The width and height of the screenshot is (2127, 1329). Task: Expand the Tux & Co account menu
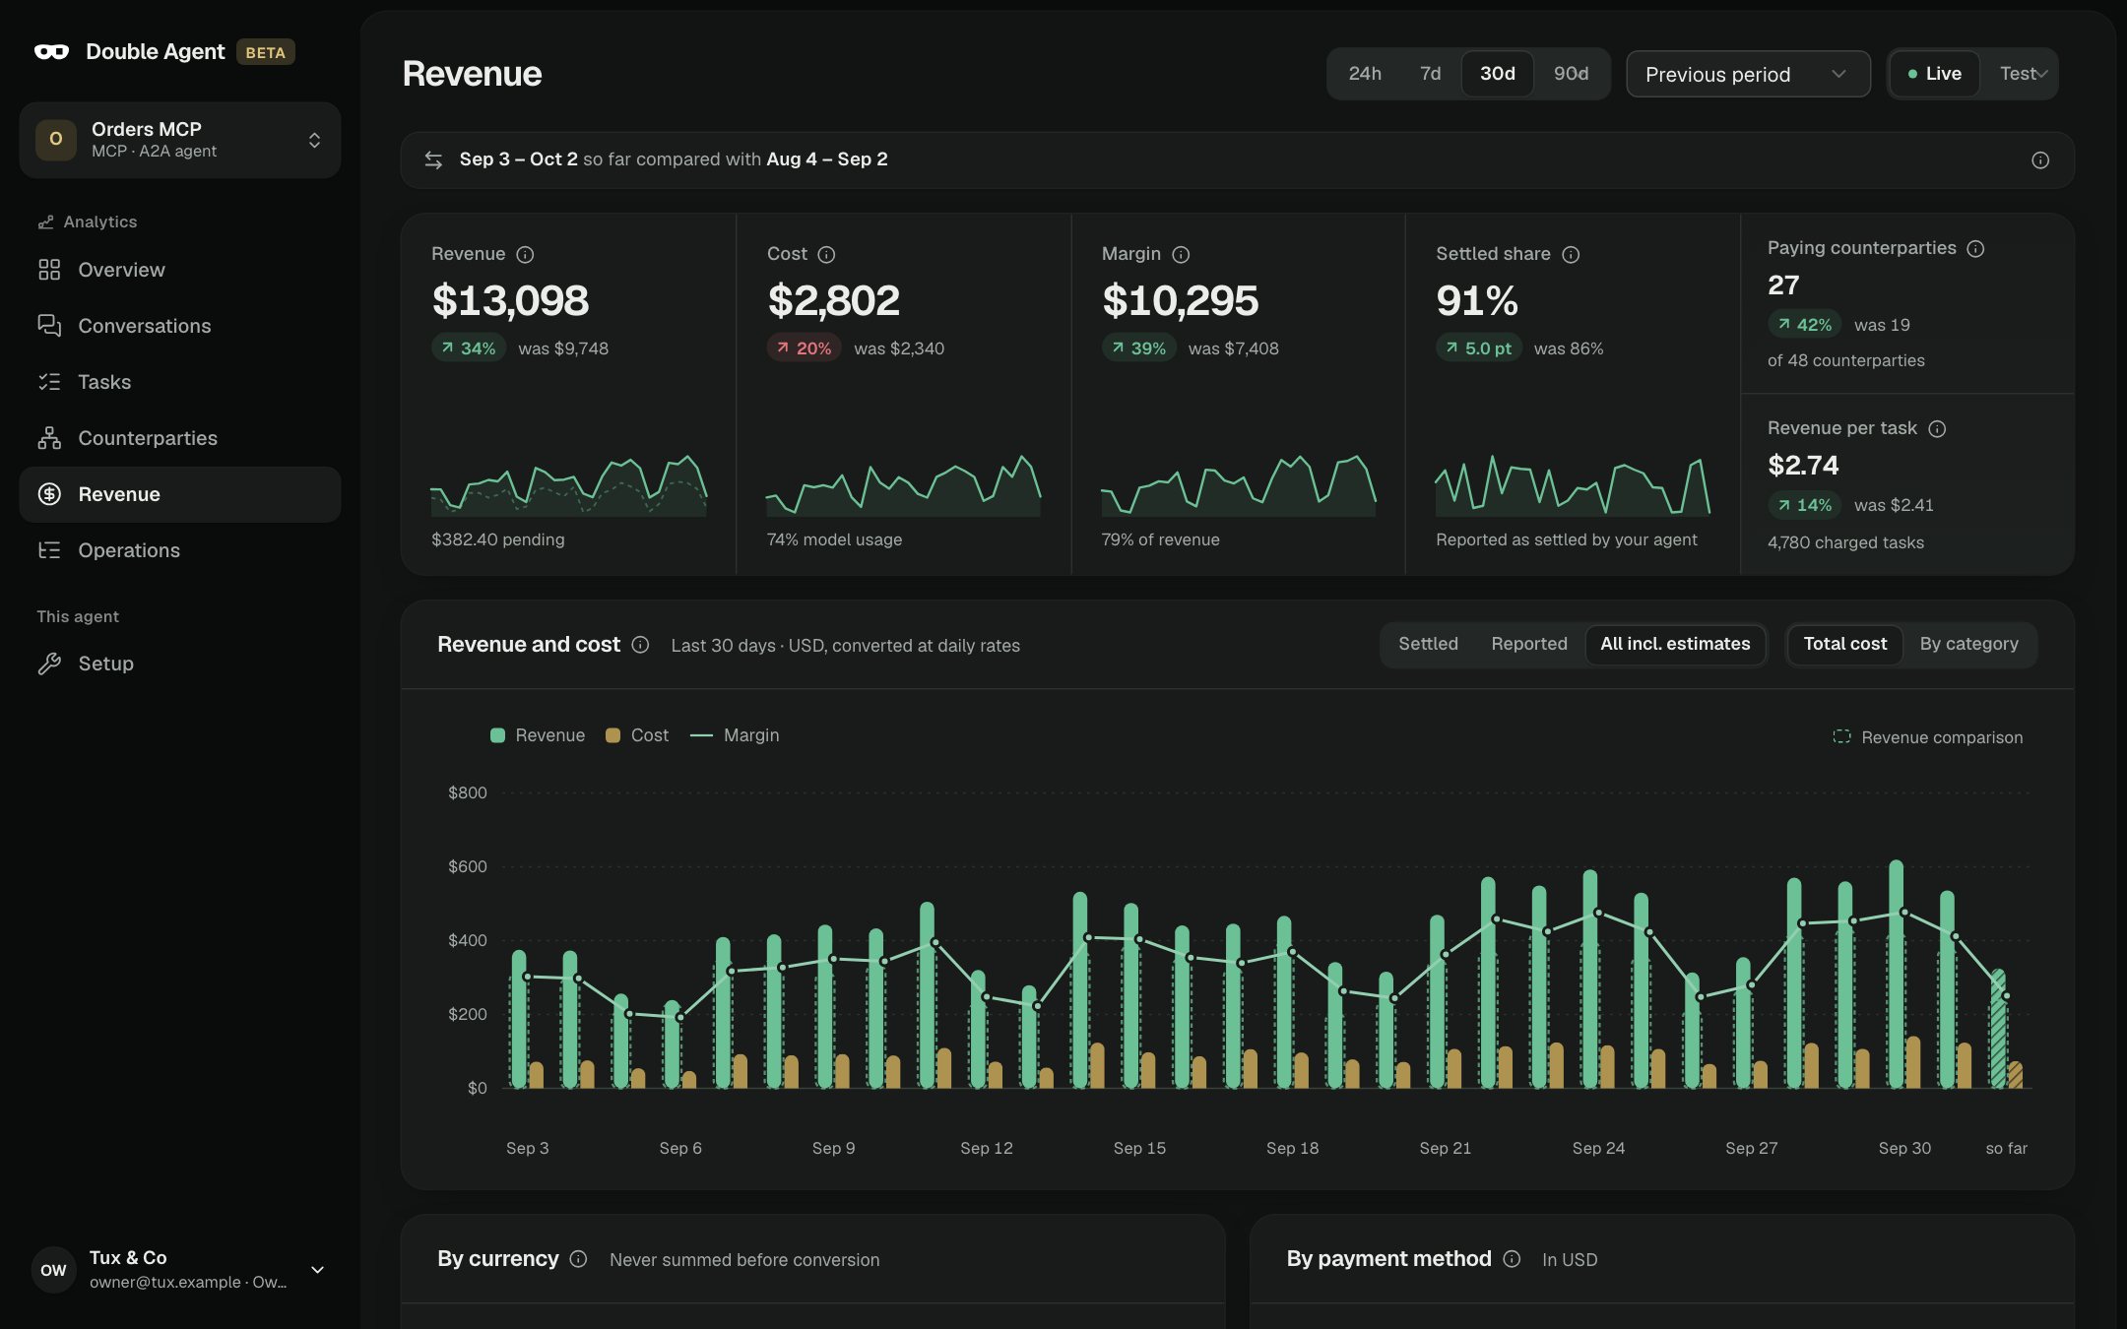tap(180, 1269)
